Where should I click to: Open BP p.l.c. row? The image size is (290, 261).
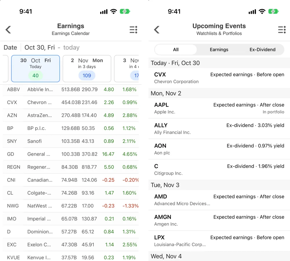coord(71,128)
